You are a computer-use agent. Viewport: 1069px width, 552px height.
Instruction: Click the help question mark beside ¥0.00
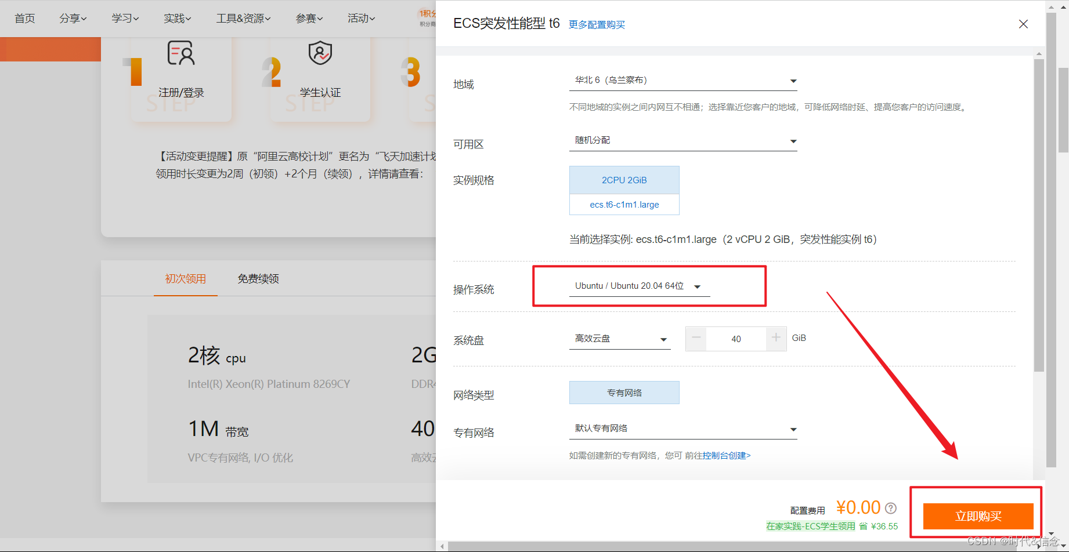click(x=891, y=508)
